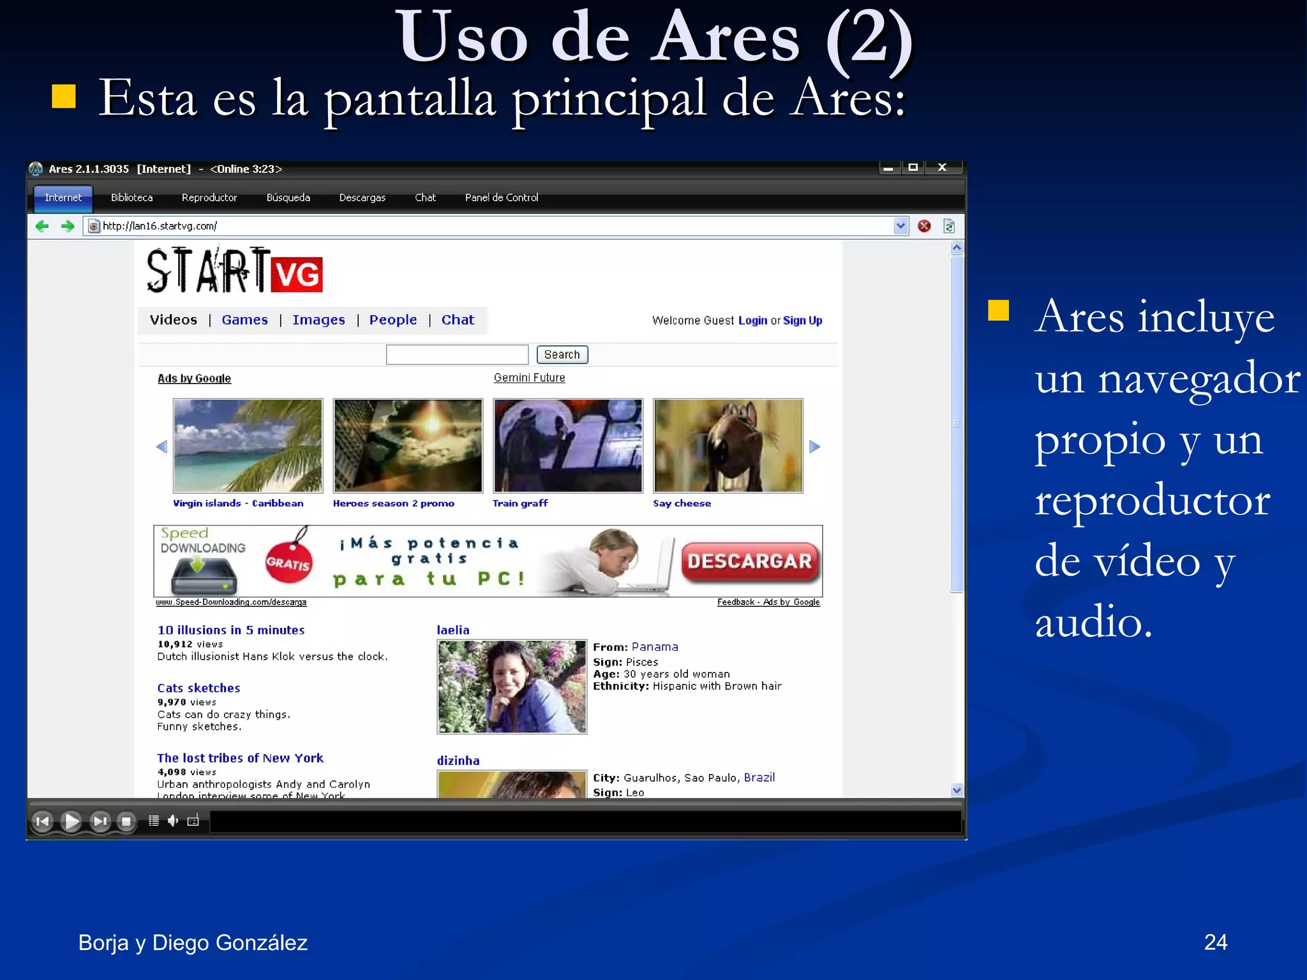
Task: Click the scrollbar down arrow
Action: coord(957,790)
